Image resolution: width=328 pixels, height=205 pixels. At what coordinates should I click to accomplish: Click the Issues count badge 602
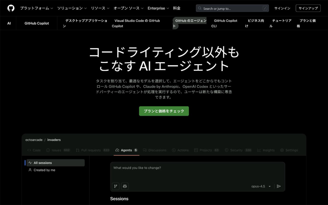coord(67,150)
